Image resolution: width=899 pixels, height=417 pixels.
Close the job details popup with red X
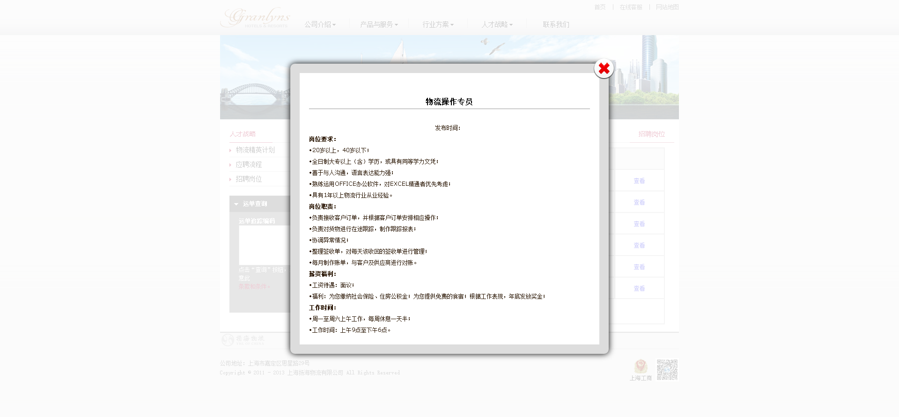[x=604, y=69]
